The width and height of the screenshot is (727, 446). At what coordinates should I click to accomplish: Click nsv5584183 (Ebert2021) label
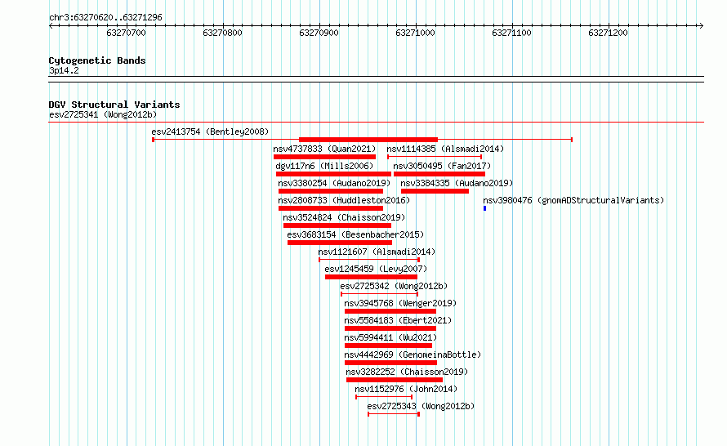pyautogui.click(x=398, y=320)
